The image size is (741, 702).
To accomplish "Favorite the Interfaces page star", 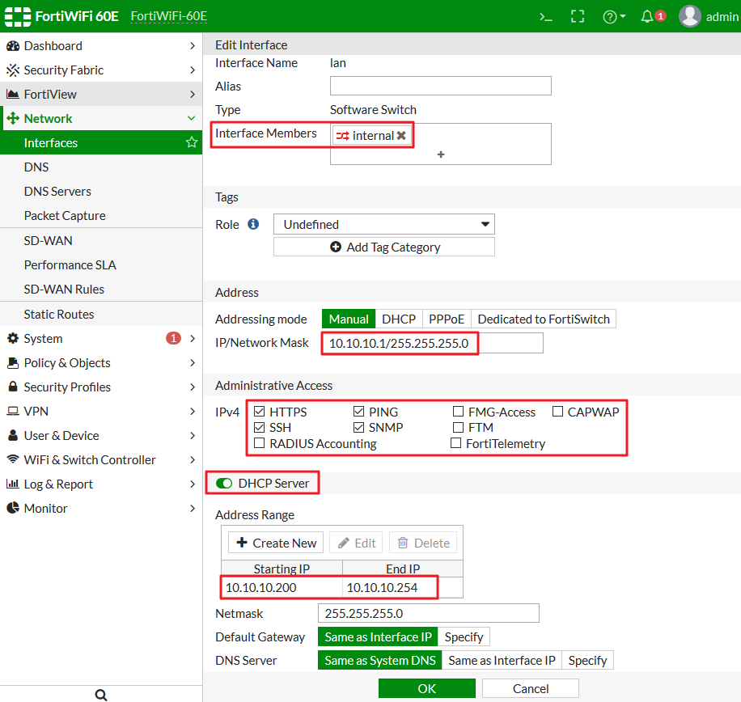I will 192,142.
